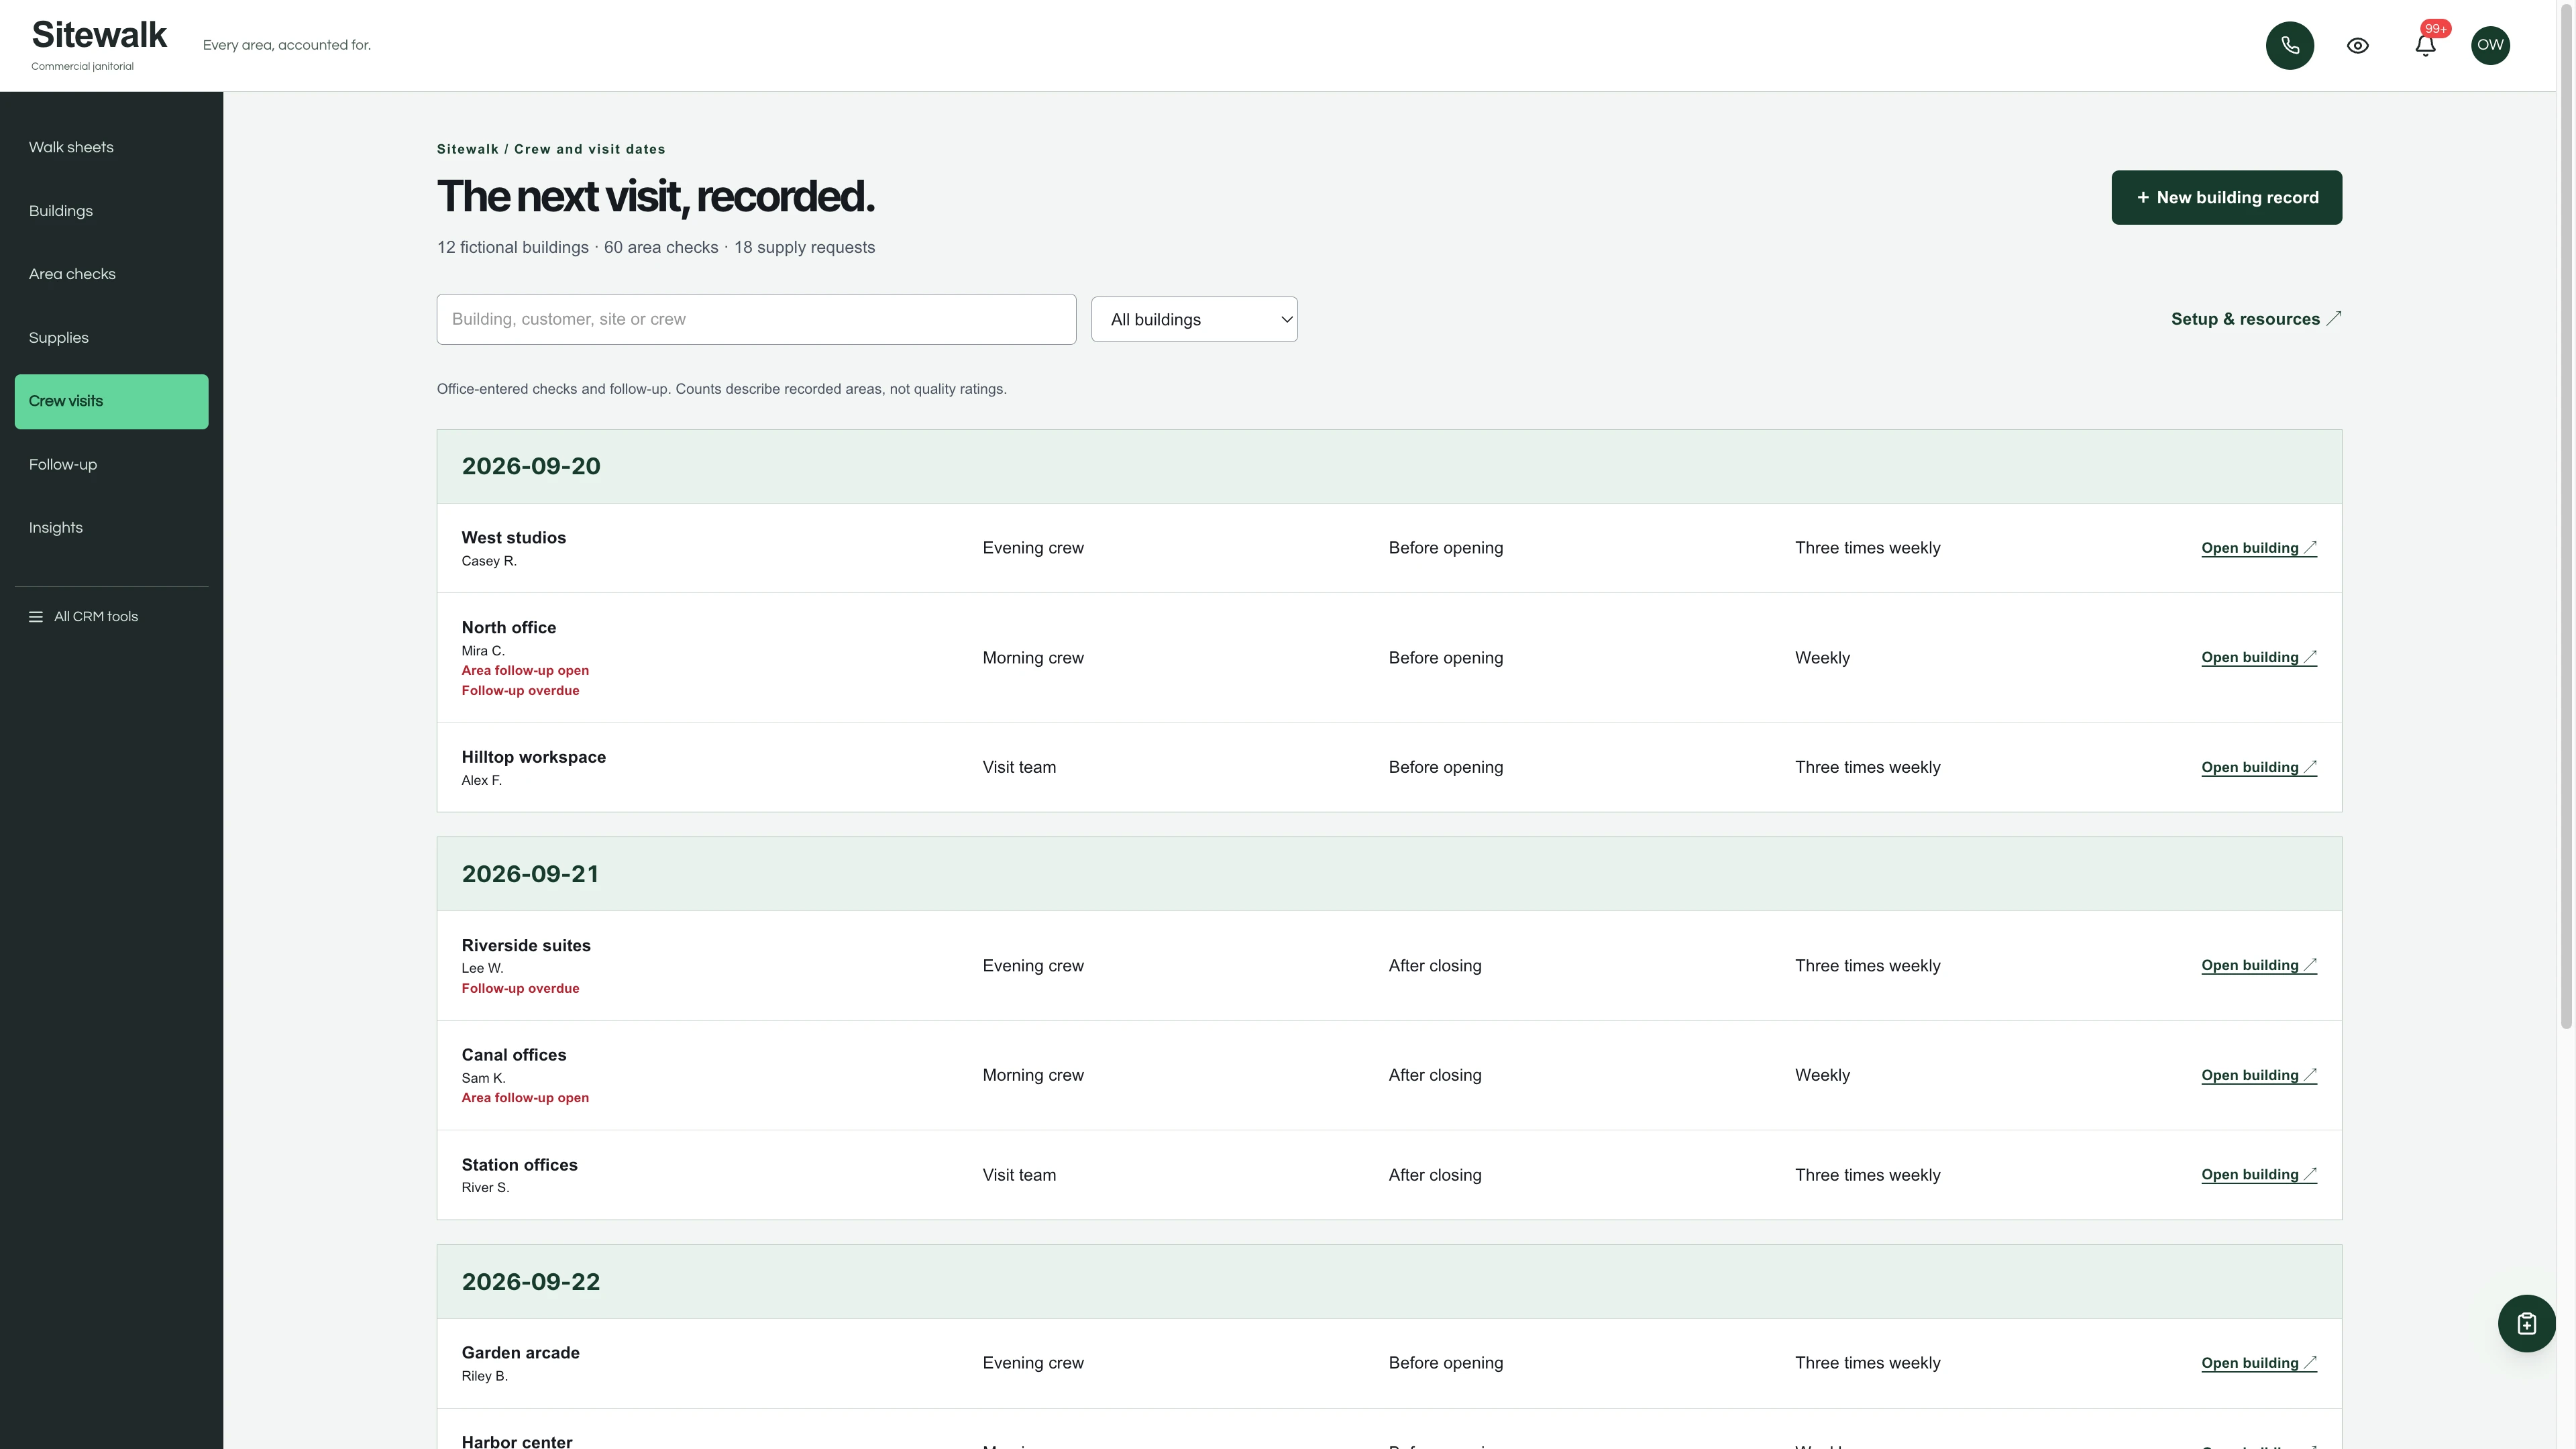Click 'Morning crew' in North office row

click(1033, 658)
